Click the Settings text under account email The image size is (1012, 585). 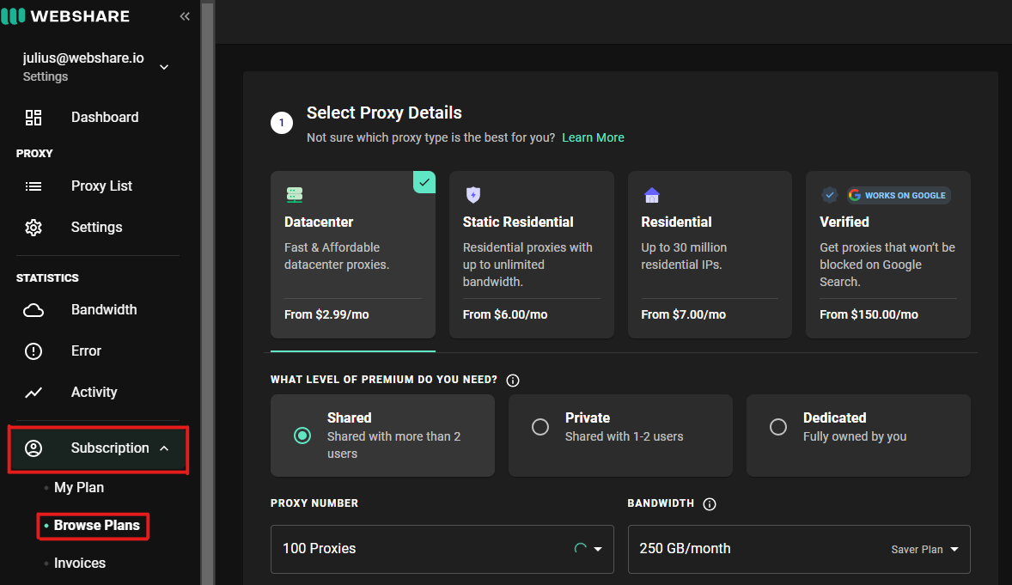click(x=46, y=76)
